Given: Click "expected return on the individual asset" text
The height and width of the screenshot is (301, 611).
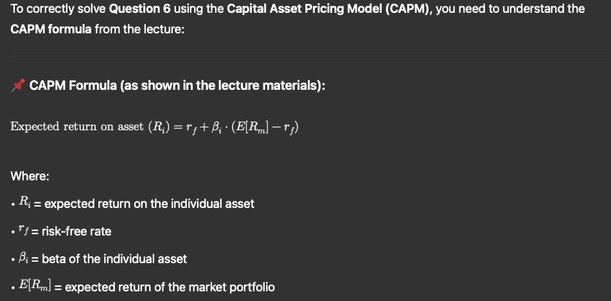Looking at the screenshot, I should point(150,203).
